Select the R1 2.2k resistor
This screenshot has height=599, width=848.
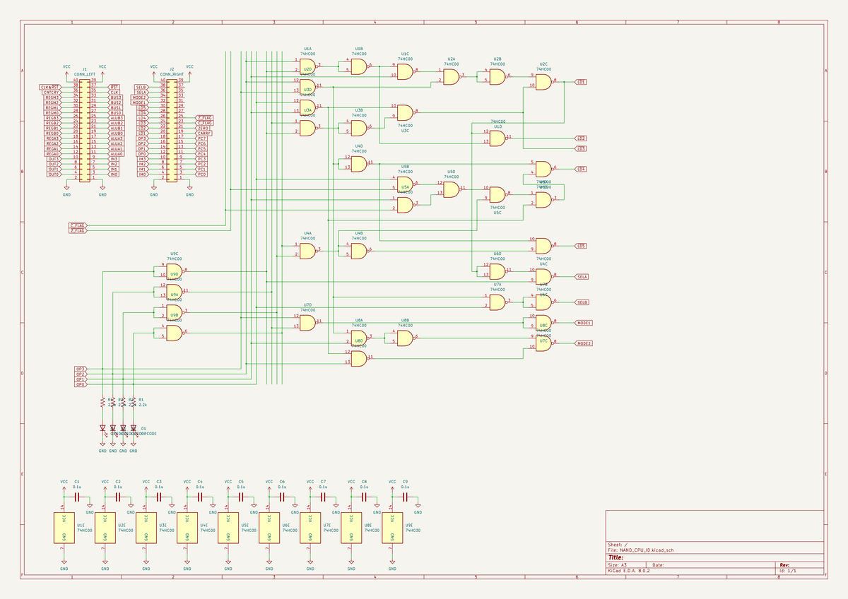[134, 402]
